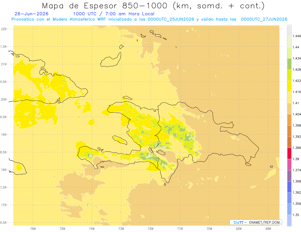Click the legend value "1.404"
The width and height of the screenshot is (301, 232).
click(297, 114)
